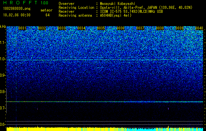Viewport: 206px width, 131px height.
Task: Click the kHz axis unit label
Action: pyautogui.click(x=3, y=27)
